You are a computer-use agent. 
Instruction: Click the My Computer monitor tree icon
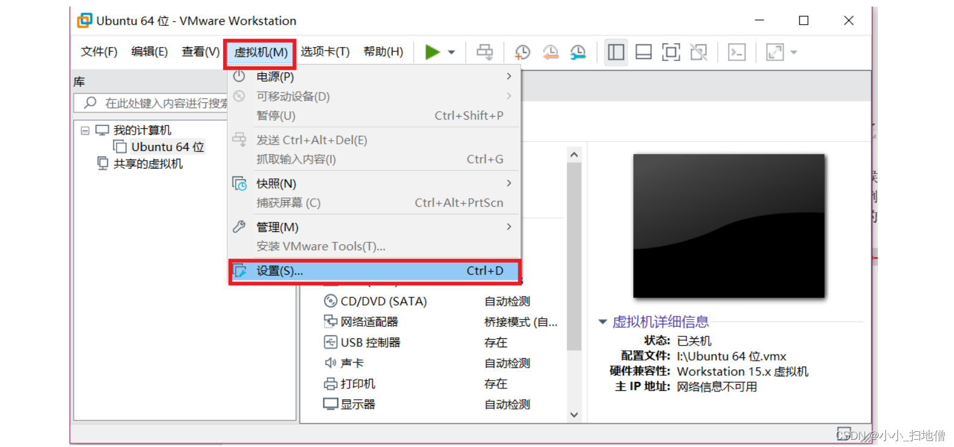pos(102,130)
